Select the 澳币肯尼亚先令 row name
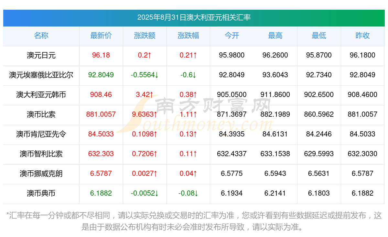Screen dimensions: 388x237 (x=41, y=134)
